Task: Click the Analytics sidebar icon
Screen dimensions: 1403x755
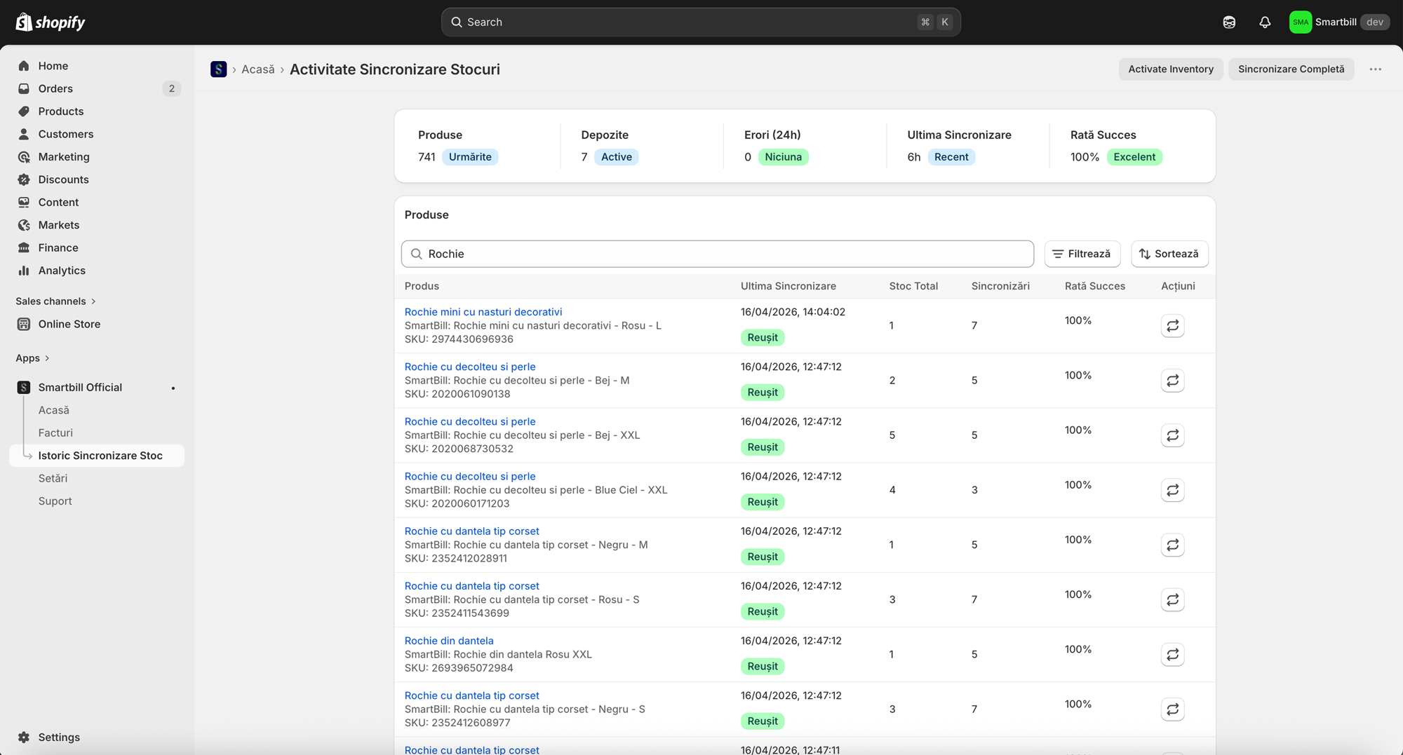Action: click(24, 271)
